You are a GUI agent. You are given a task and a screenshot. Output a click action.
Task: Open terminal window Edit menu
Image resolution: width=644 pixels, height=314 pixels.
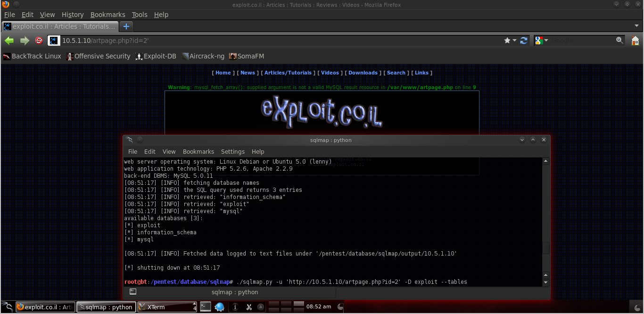pyautogui.click(x=150, y=151)
